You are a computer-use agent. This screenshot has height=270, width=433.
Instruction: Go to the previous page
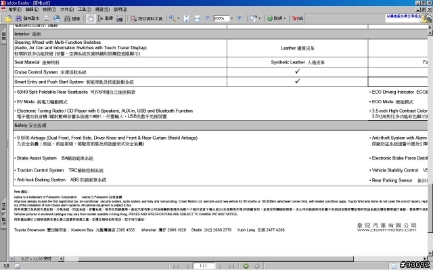tap(187, 266)
